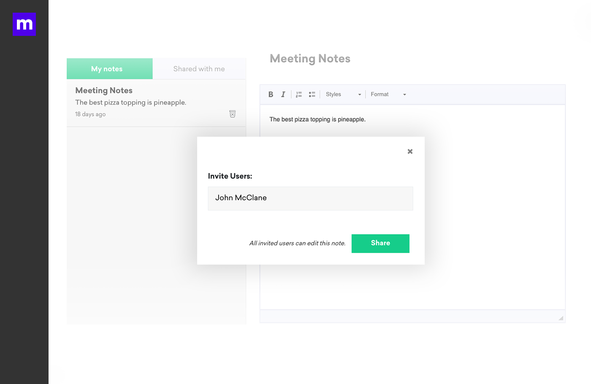The width and height of the screenshot is (591, 384).
Task: Select the Meeting Notes entry in list
Action: click(x=156, y=103)
